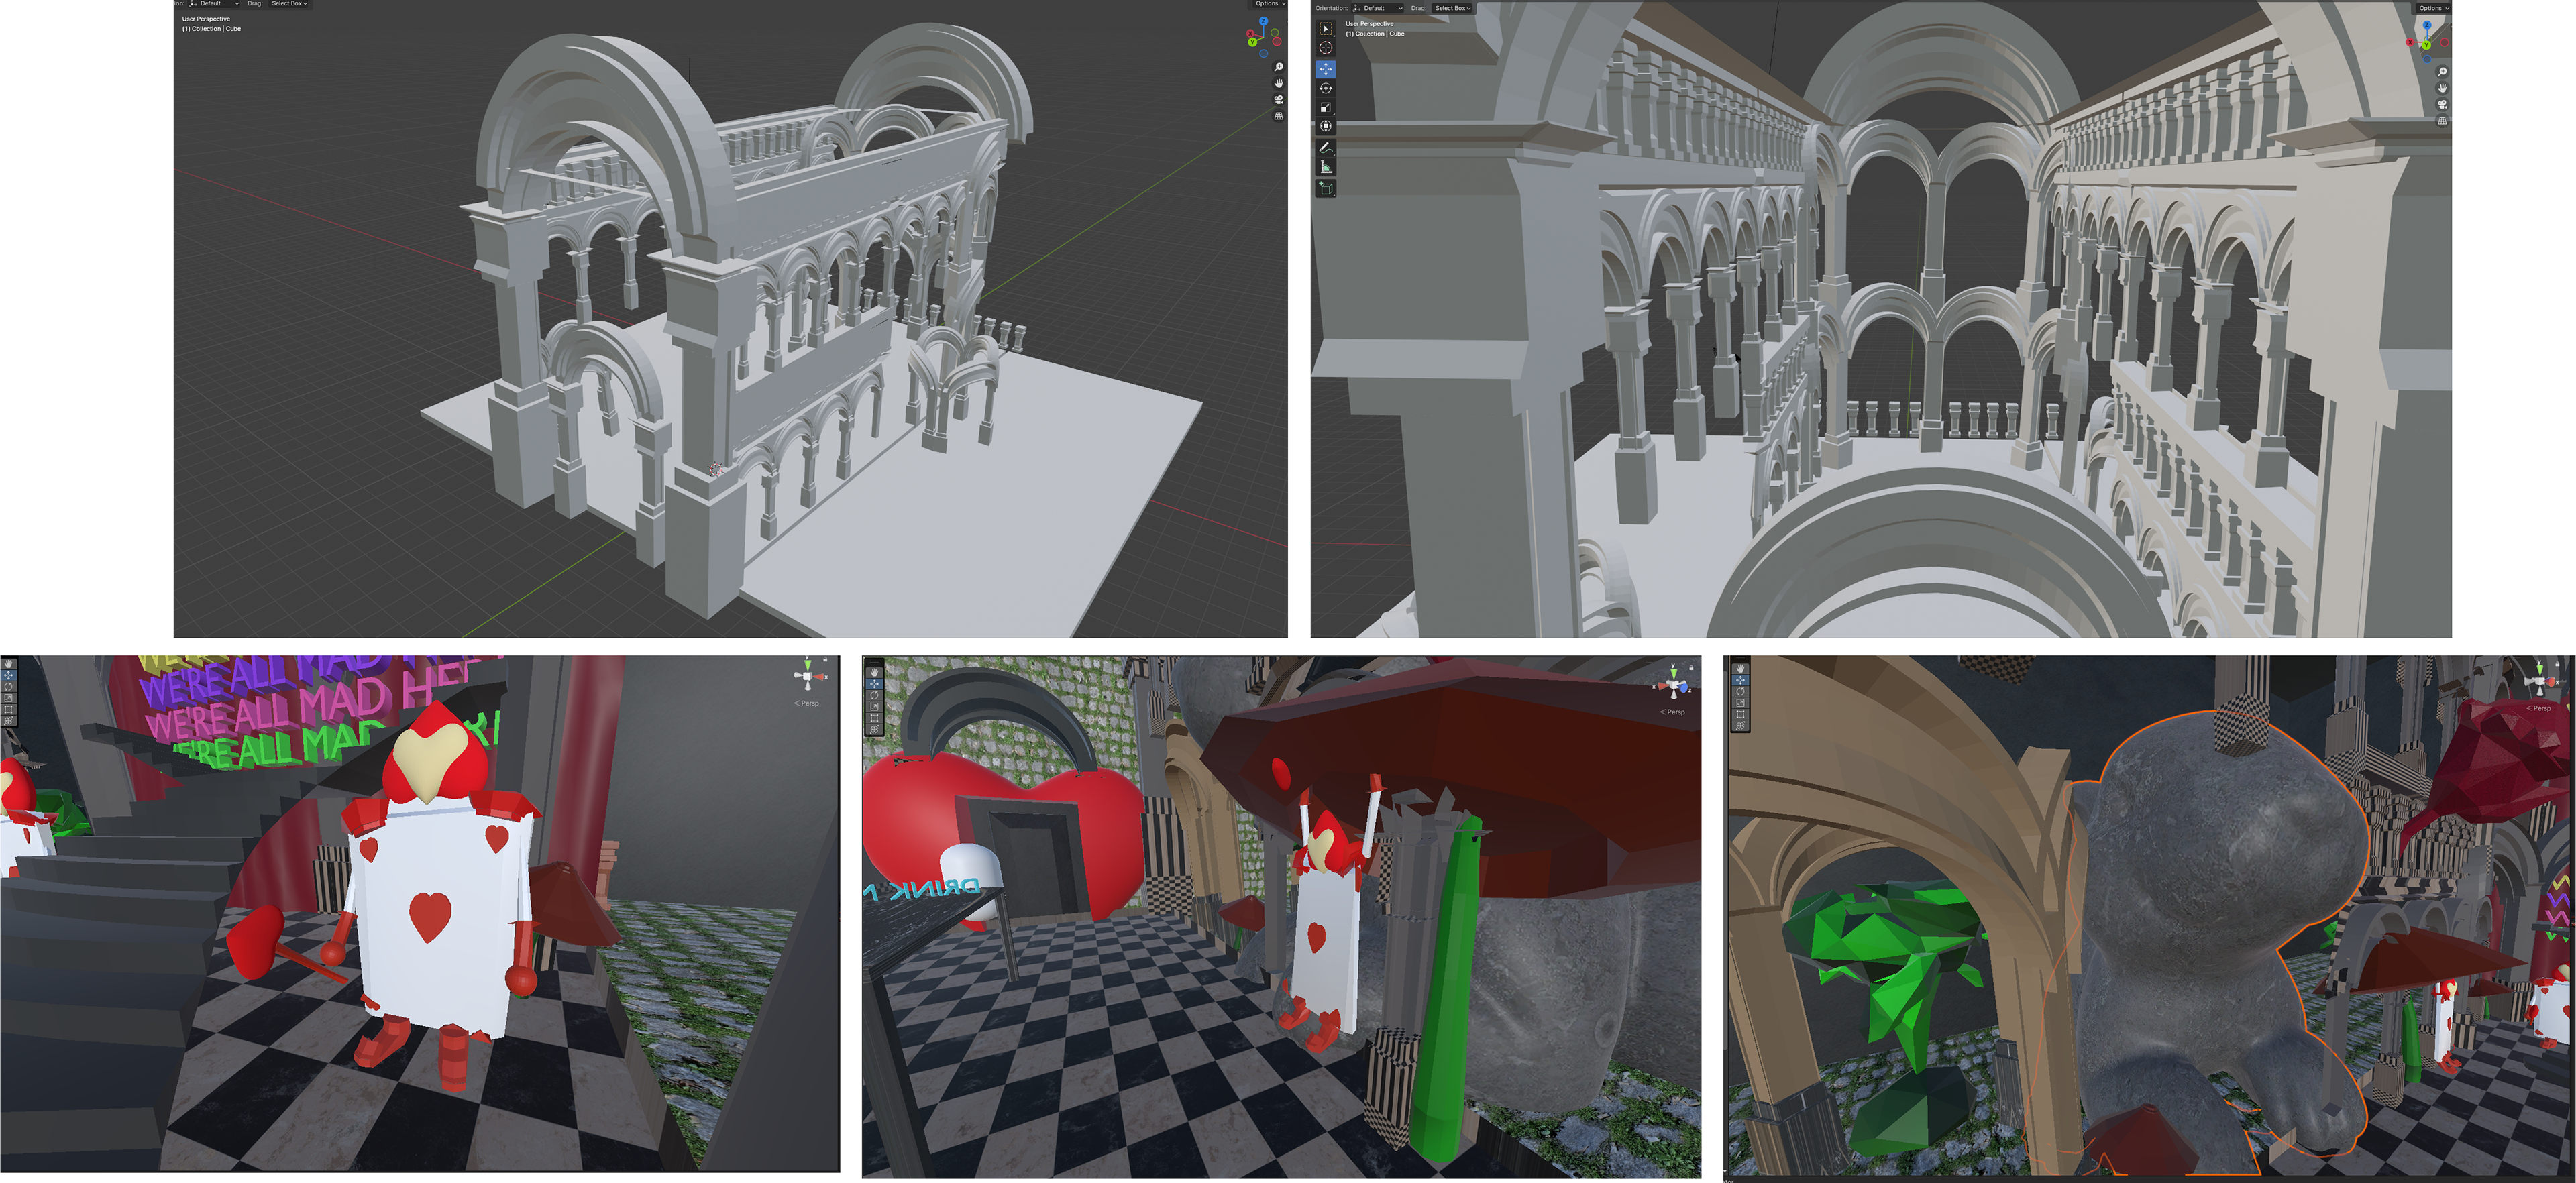Click blue Z axis on right viewport gizmo
Screen dimensions: 2576x1183
[x=2427, y=25]
